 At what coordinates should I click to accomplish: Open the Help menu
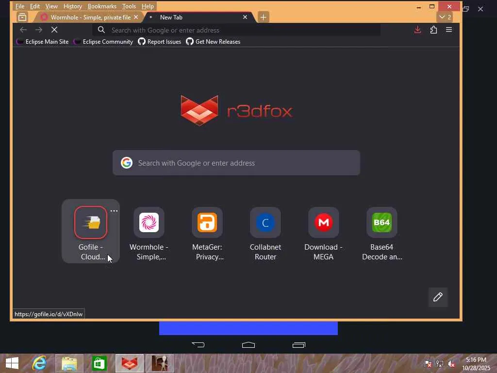148,6
